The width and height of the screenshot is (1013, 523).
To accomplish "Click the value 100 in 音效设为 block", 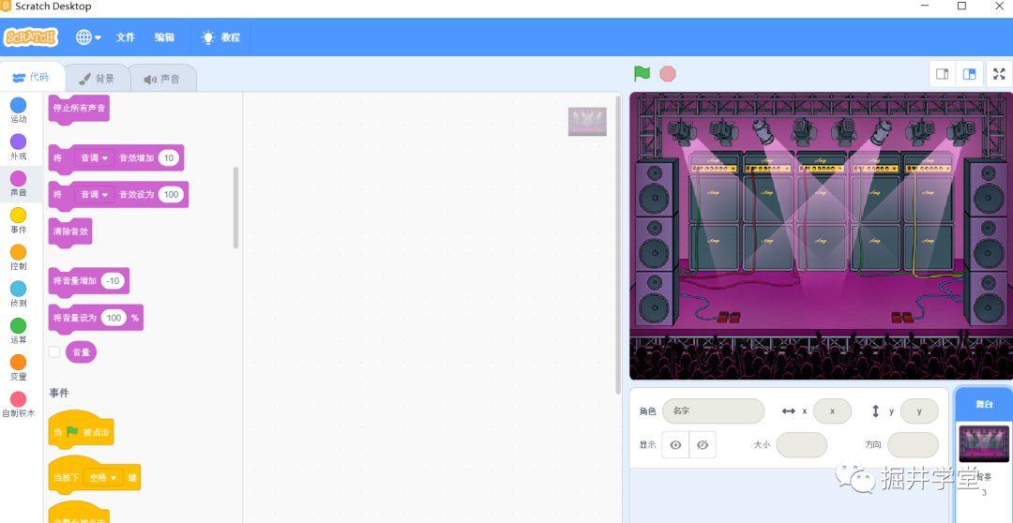I will 172,194.
